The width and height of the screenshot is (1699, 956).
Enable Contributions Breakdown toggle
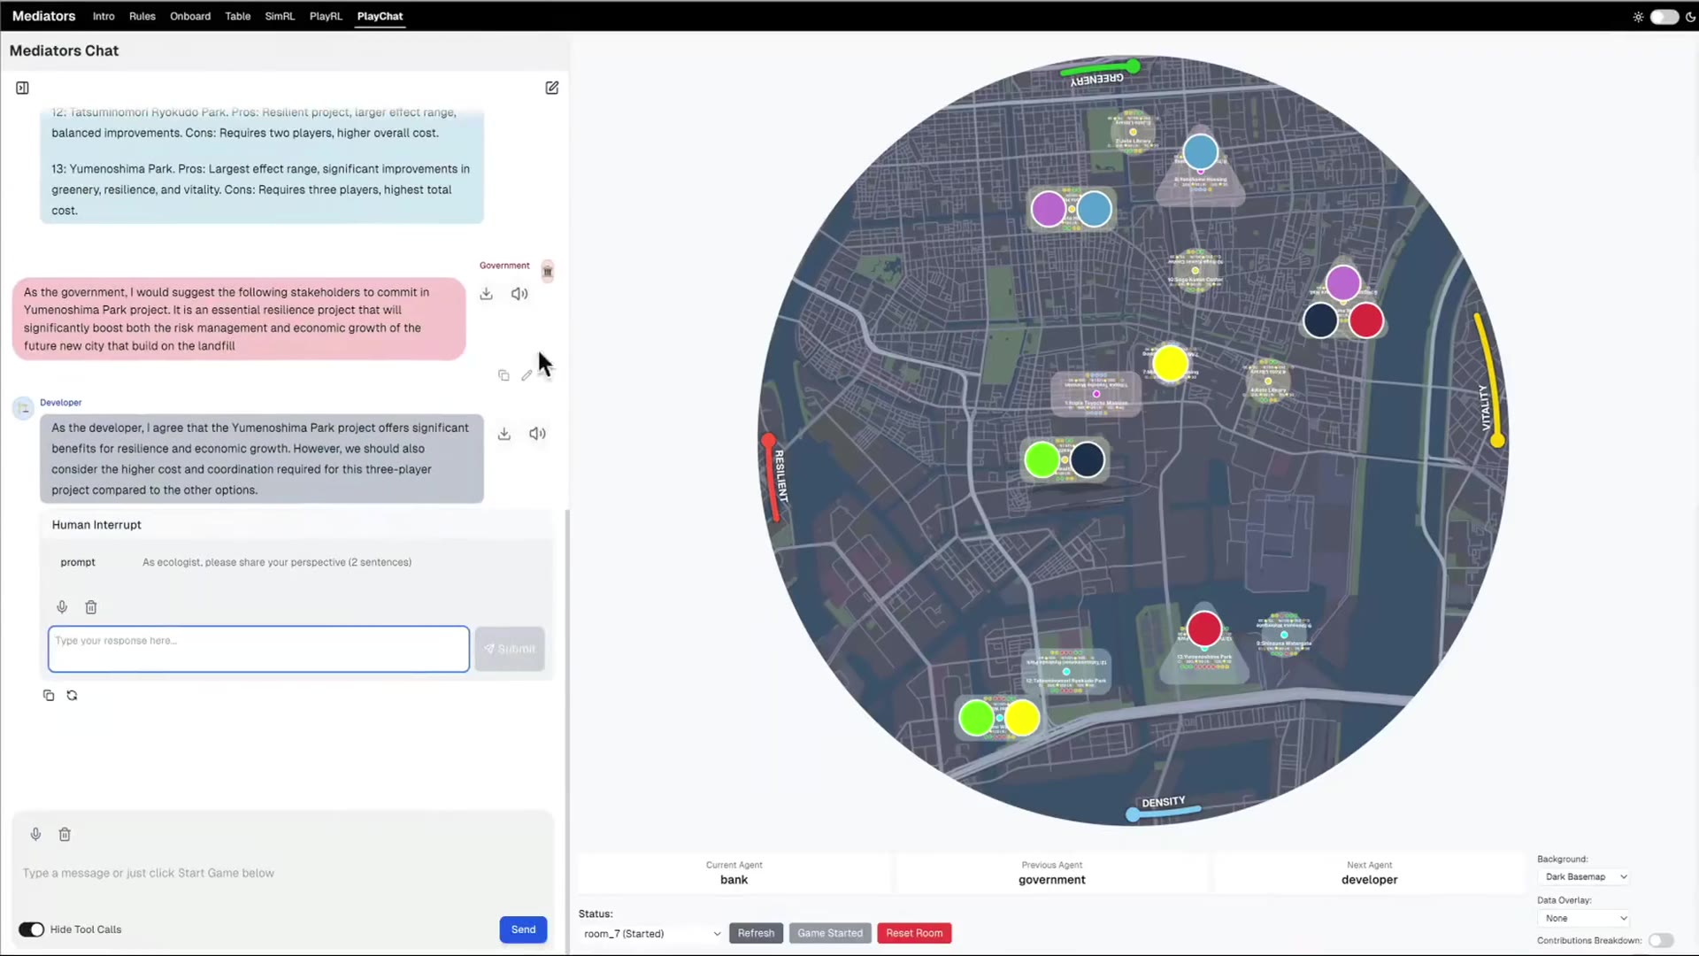point(1661,940)
